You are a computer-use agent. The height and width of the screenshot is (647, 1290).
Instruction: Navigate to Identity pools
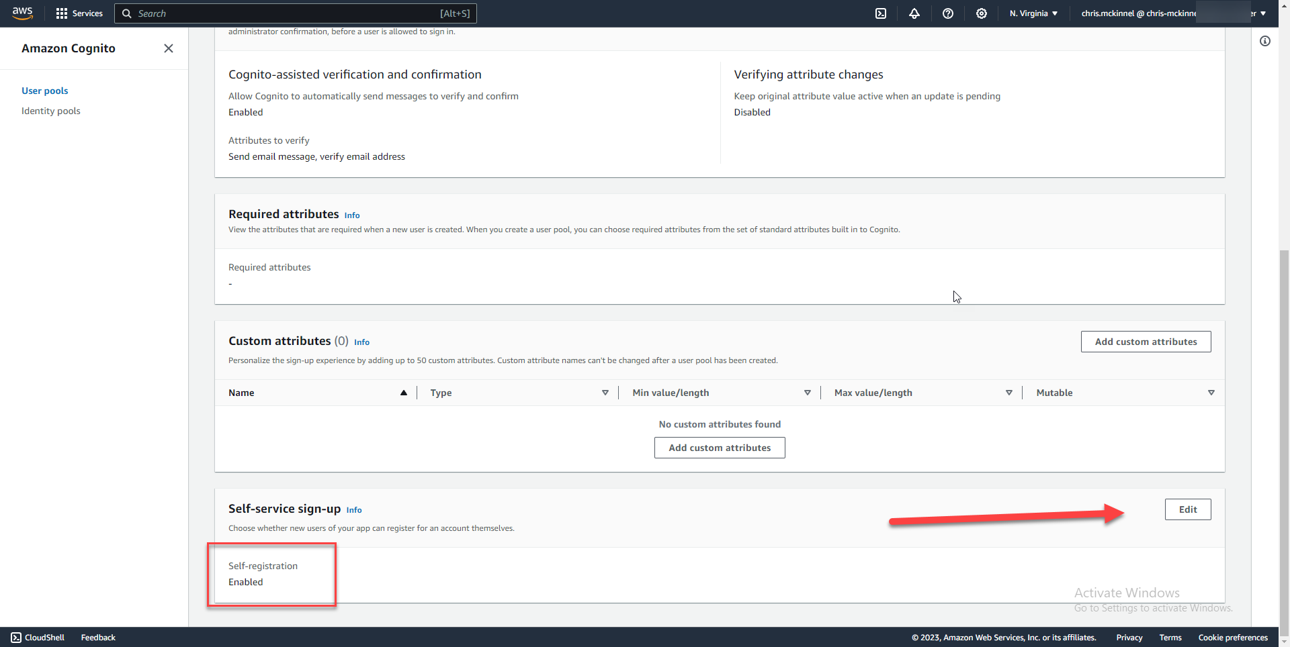(x=50, y=111)
